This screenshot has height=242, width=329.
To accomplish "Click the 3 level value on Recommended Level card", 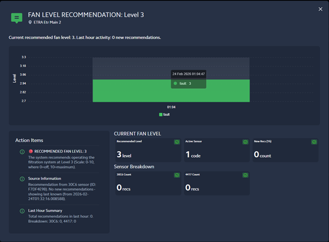I will tap(124, 154).
